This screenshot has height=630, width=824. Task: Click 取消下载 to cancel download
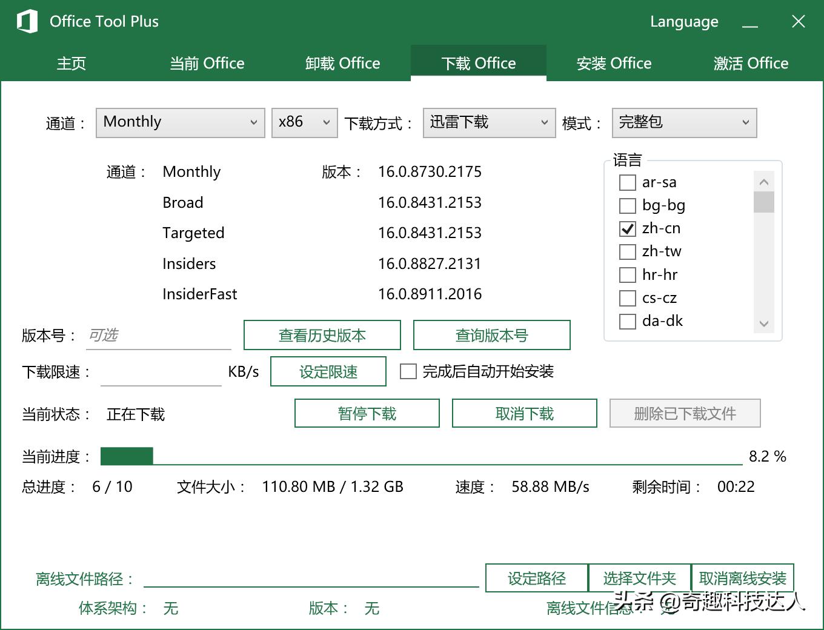click(x=524, y=413)
